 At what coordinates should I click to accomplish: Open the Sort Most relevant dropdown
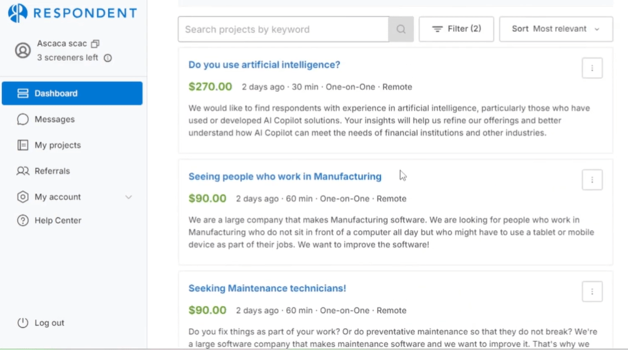click(556, 29)
